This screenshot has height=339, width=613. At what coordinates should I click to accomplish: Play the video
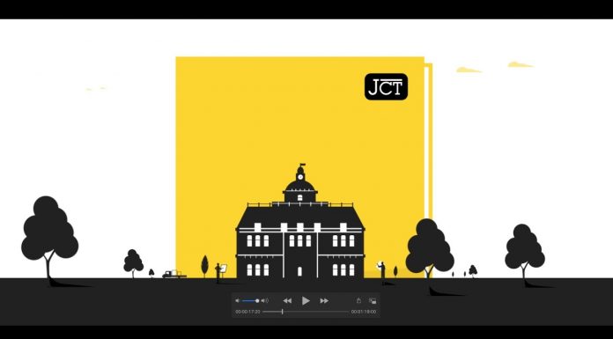point(306,300)
